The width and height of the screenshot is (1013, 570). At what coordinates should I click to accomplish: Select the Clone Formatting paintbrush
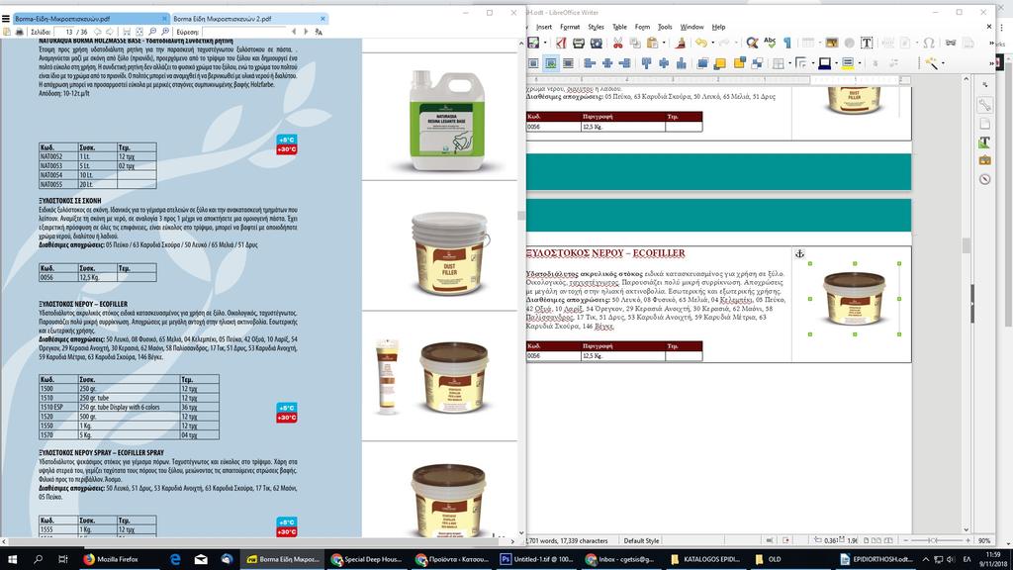point(680,43)
